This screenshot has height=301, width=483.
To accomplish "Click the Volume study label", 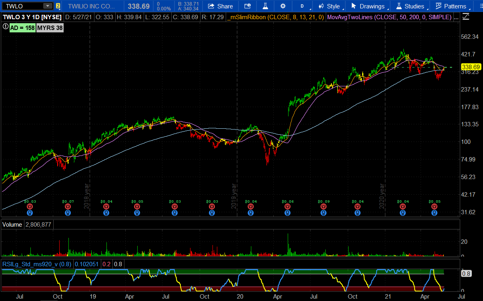I will [x=12, y=225].
